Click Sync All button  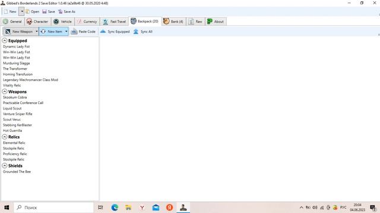click(143, 31)
